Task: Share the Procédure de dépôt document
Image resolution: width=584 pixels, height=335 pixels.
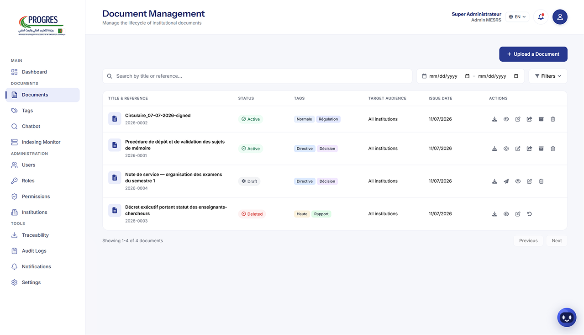Action: click(530, 149)
